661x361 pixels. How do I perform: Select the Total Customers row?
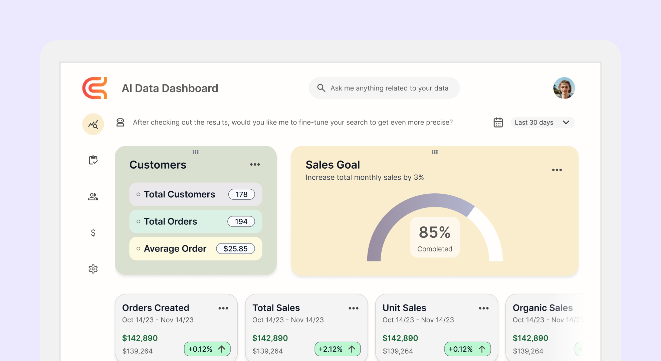pos(196,194)
